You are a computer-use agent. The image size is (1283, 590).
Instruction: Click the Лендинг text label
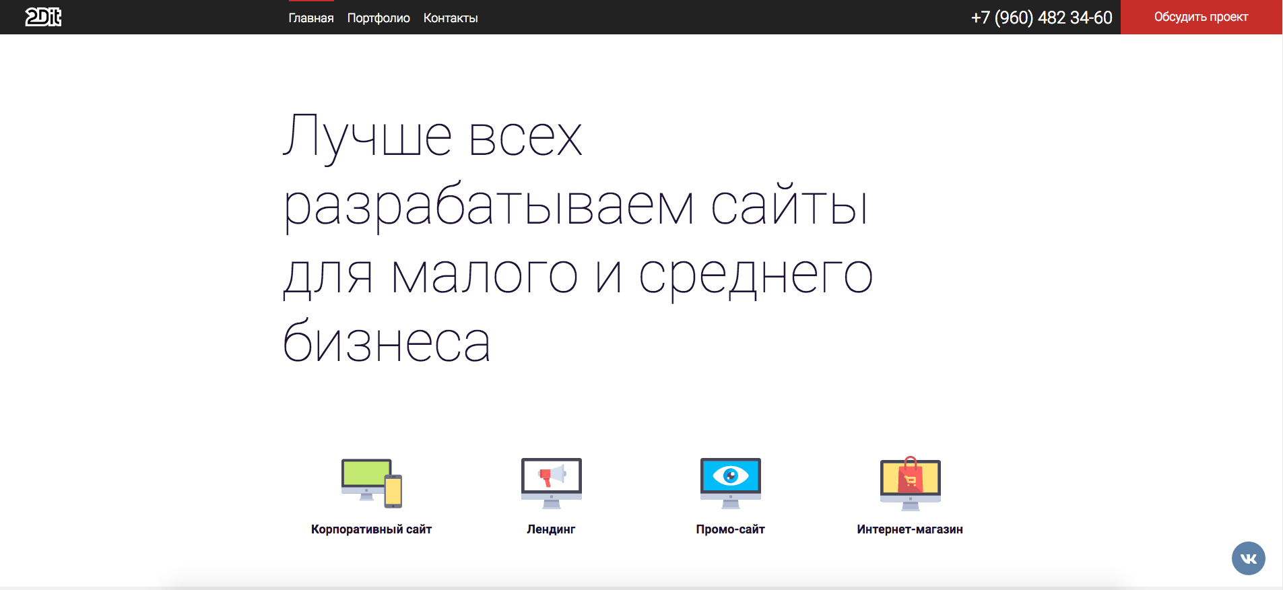[551, 529]
